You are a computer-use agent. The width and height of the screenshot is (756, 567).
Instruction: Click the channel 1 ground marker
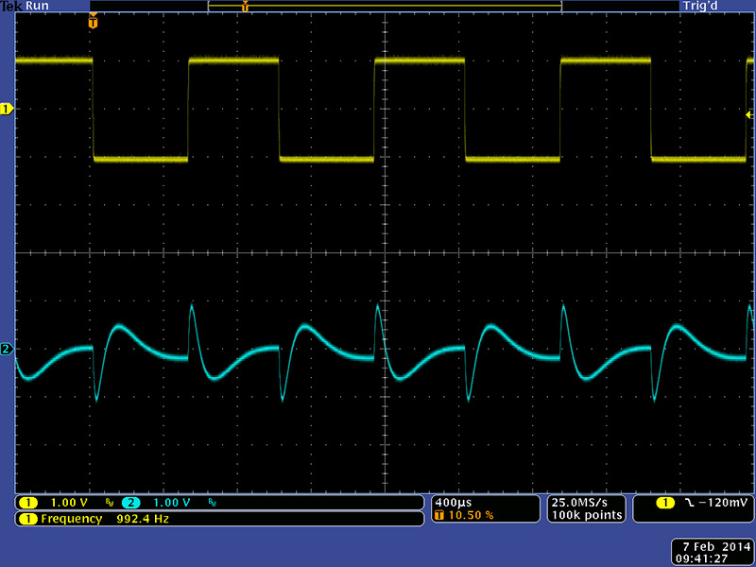click(7, 110)
